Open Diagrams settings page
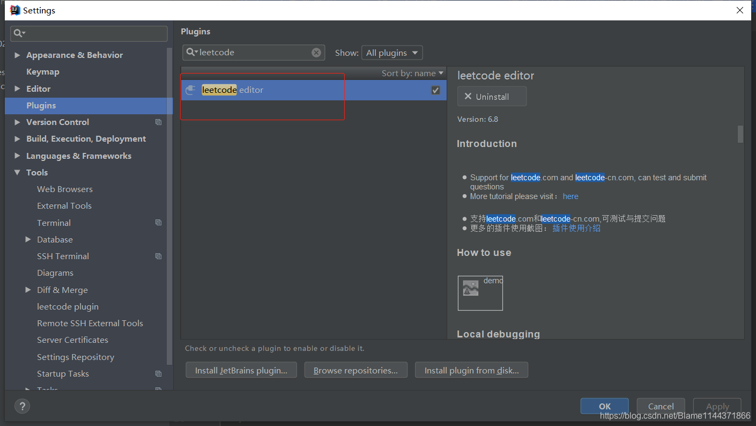 (55, 273)
